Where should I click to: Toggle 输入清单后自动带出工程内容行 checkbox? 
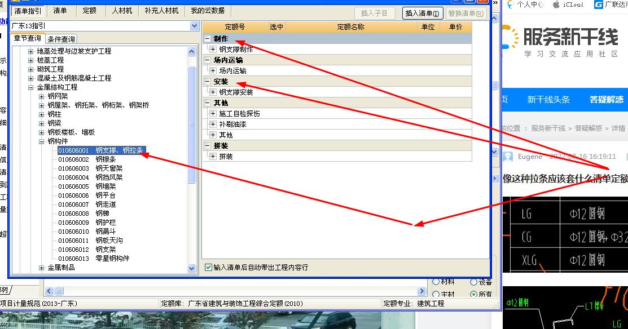click(x=208, y=268)
